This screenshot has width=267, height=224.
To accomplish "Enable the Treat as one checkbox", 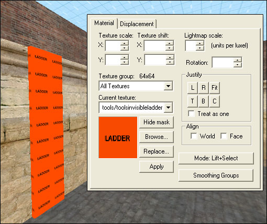I will pyautogui.click(x=191, y=114).
